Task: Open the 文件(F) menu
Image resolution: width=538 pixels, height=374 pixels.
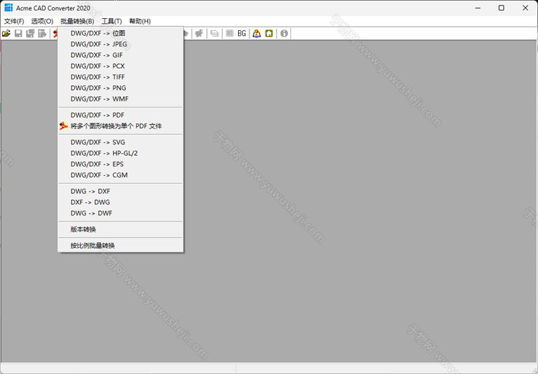Action: [14, 21]
